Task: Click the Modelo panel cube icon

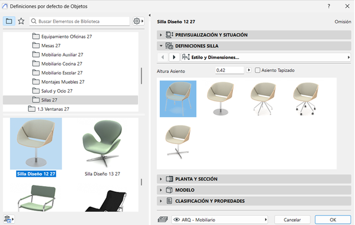Action: tap(169, 190)
